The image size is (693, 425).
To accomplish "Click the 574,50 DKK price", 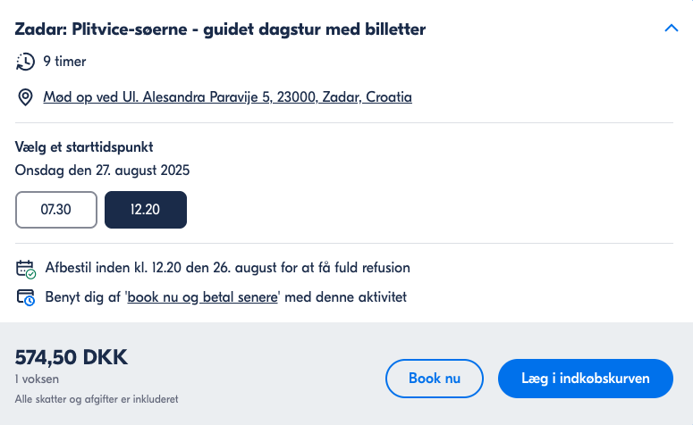I will click(x=72, y=357).
